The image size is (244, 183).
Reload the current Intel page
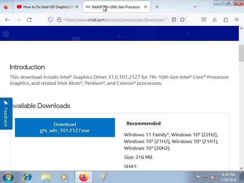click(x=29, y=20)
